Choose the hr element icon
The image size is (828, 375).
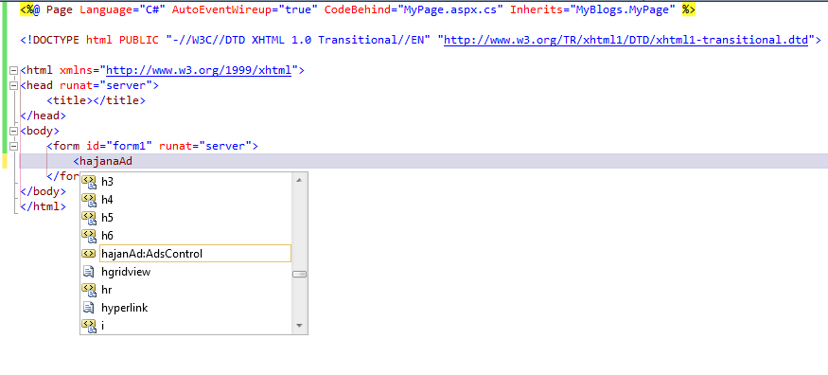[x=89, y=290]
